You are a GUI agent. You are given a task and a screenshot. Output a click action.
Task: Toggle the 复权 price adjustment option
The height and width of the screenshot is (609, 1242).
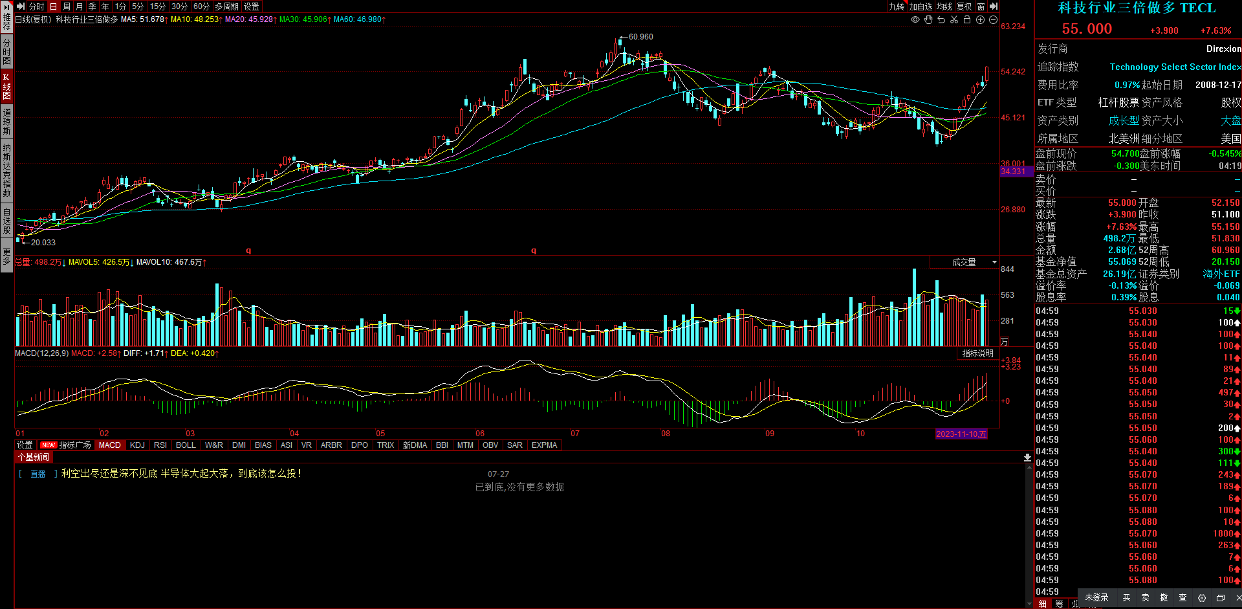(964, 6)
